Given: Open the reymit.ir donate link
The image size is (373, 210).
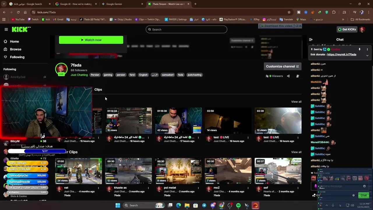Looking at the screenshot, I should (x=342, y=55).
